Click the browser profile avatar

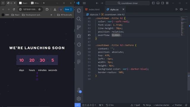point(60,9)
